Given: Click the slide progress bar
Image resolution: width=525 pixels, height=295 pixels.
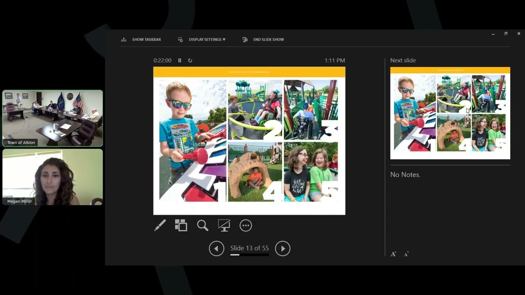Looking at the screenshot, I should 249,255.
